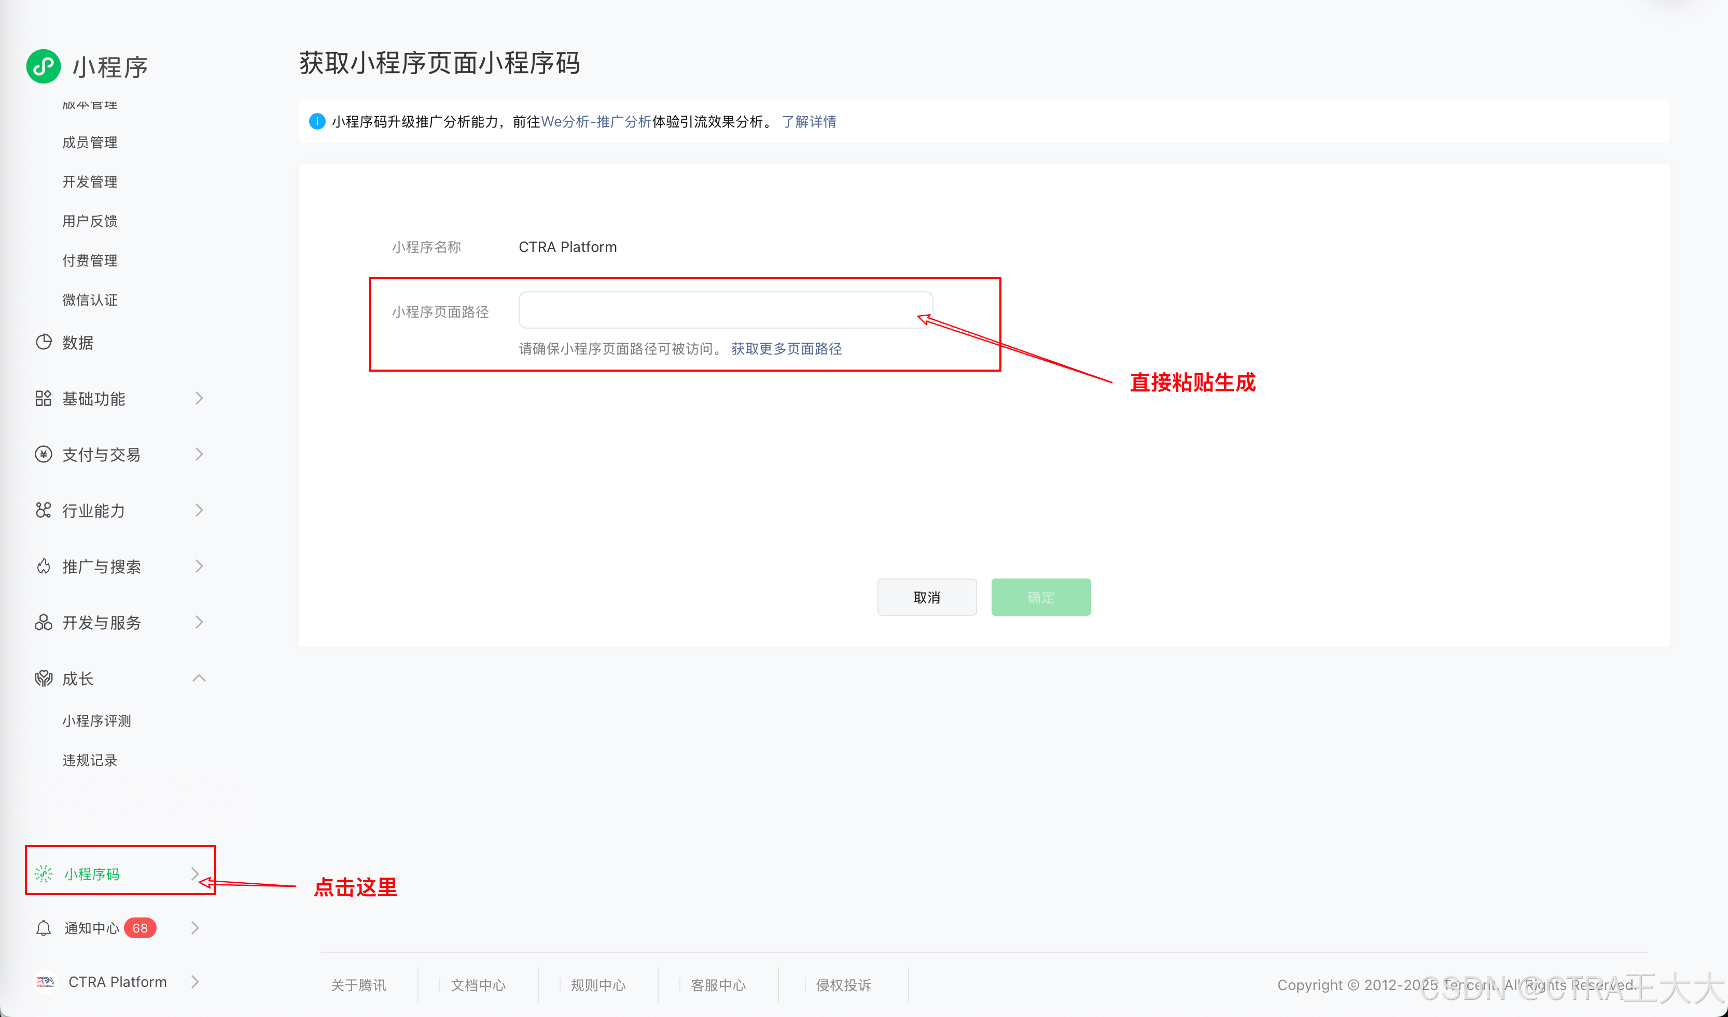Click the blue info icon in banner
This screenshot has width=1728, height=1017.
pos(317,121)
